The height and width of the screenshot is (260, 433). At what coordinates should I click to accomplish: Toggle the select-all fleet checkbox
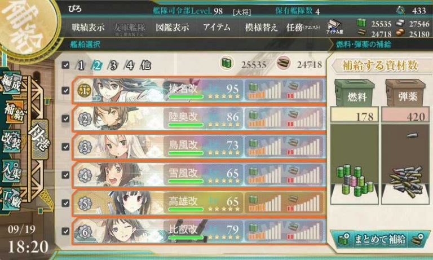pyautogui.click(x=65, y=65)
